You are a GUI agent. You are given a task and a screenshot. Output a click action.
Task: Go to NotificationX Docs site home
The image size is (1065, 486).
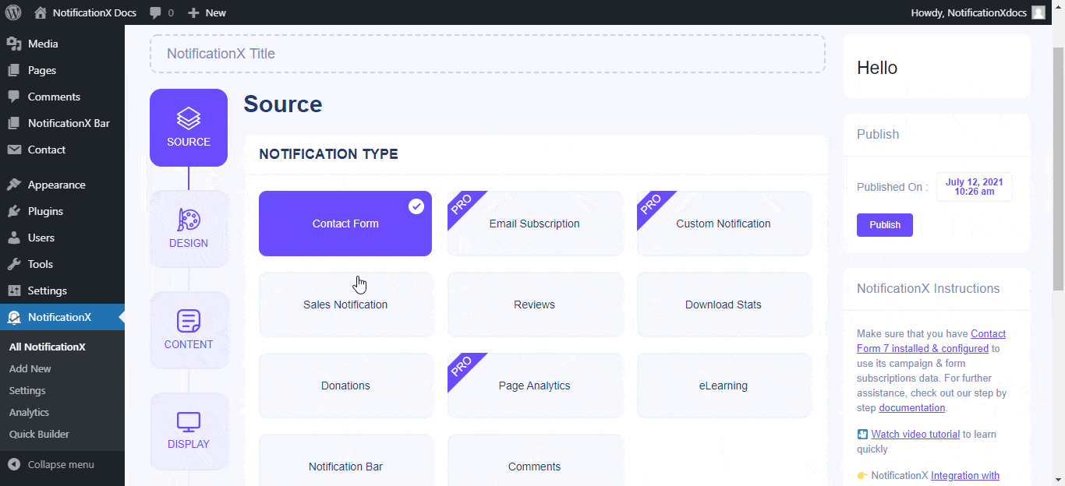tap(84, 12)
